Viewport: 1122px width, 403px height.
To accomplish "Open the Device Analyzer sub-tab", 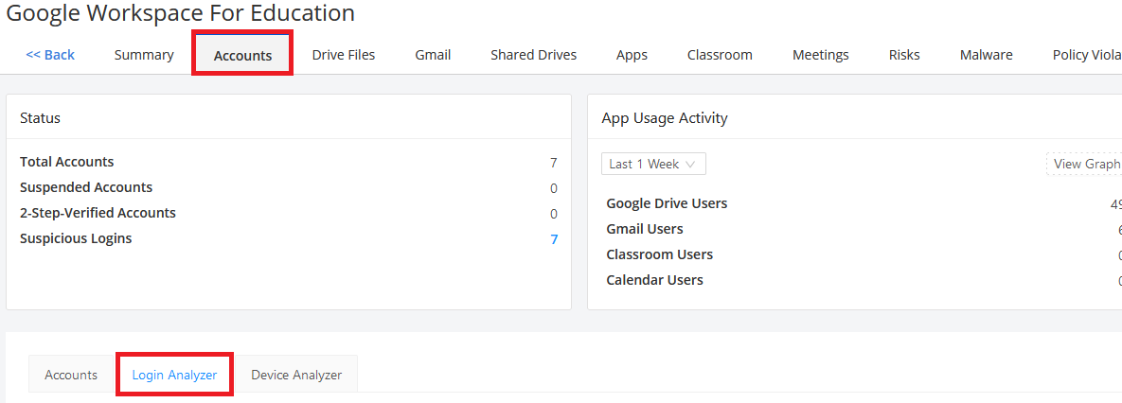I will pos(296,375).
